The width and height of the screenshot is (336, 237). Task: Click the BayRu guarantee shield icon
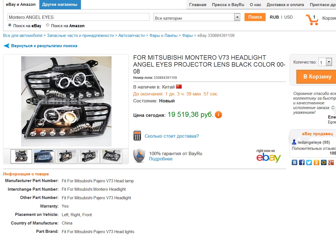click(139, 156)
